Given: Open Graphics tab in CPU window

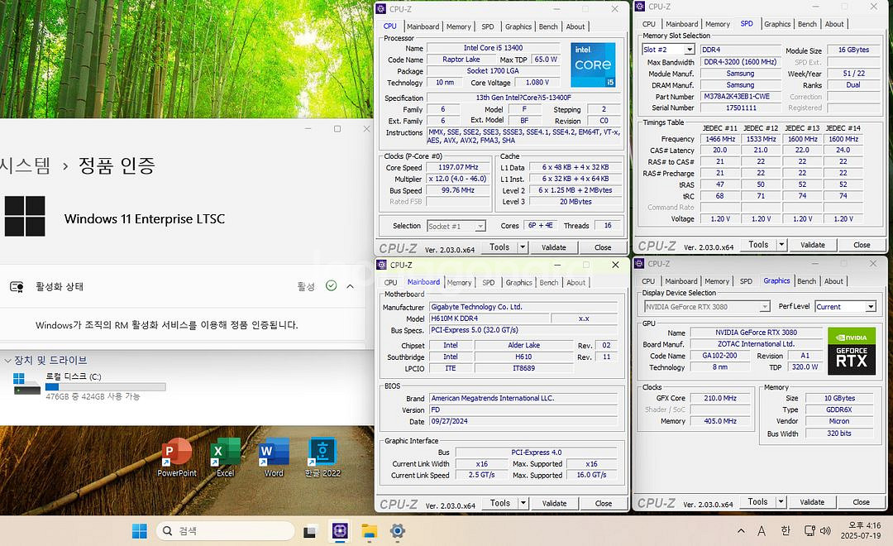Looking at the screenshot, I should click(518, 26).
